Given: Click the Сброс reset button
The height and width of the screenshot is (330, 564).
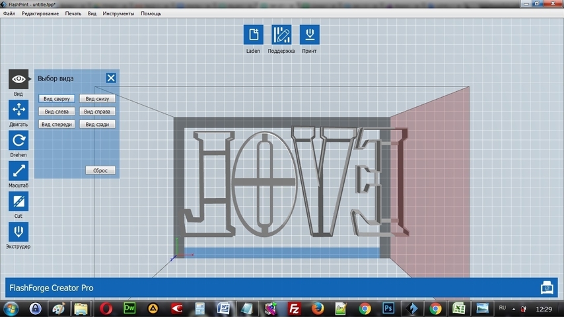Looking at the screenshot, I should point(100,170).
